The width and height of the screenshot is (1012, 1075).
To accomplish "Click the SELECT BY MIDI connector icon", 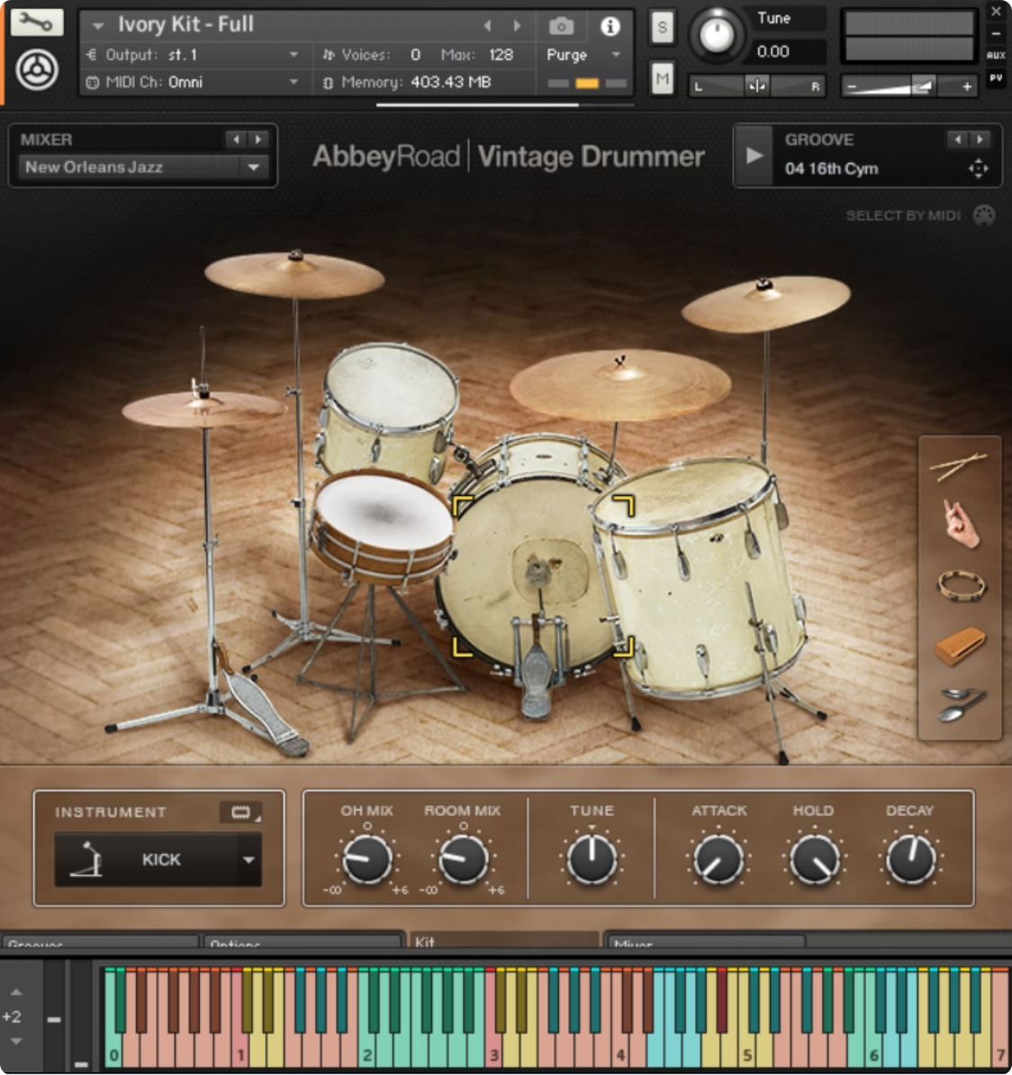I will click(985, 215).
